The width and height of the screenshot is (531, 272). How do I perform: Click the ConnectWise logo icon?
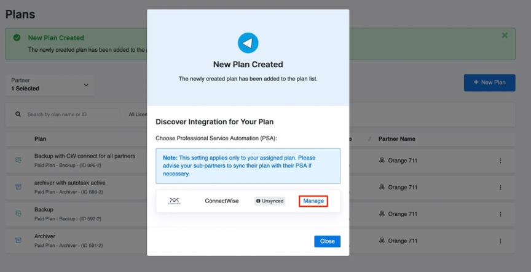click(x=175, y=201)
